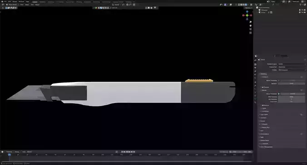This screenshot has height=165, width=307.
Task: Switch to the Shading workspace tab
Action: pyautogui.click(x=79, y=2)
